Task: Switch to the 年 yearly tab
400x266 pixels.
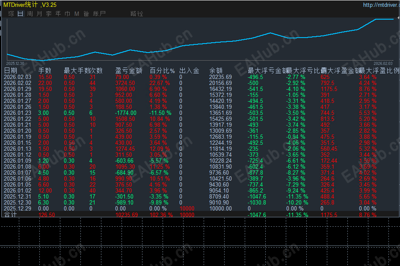Action: click(58, 14)
